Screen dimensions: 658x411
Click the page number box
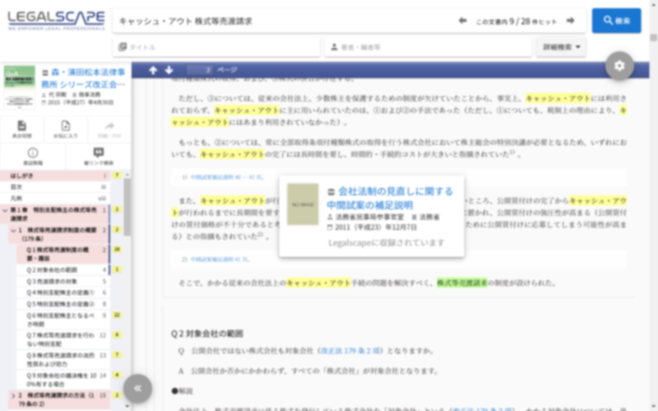tap(199, 70)
